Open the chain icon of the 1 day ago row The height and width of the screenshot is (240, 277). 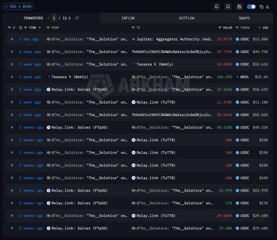point(12,39)
